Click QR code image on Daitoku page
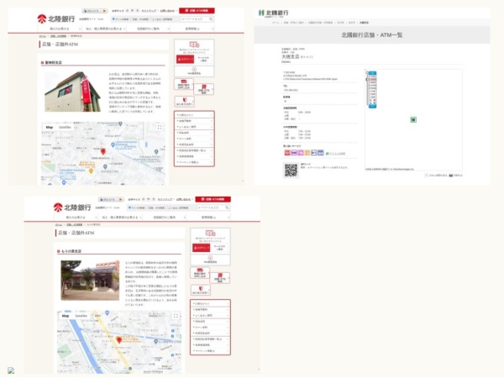Viewport: 504px width, 378px height. (x=291, y=170)
